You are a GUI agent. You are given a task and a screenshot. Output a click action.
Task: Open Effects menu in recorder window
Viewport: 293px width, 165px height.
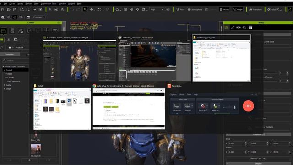pos(181,95)
